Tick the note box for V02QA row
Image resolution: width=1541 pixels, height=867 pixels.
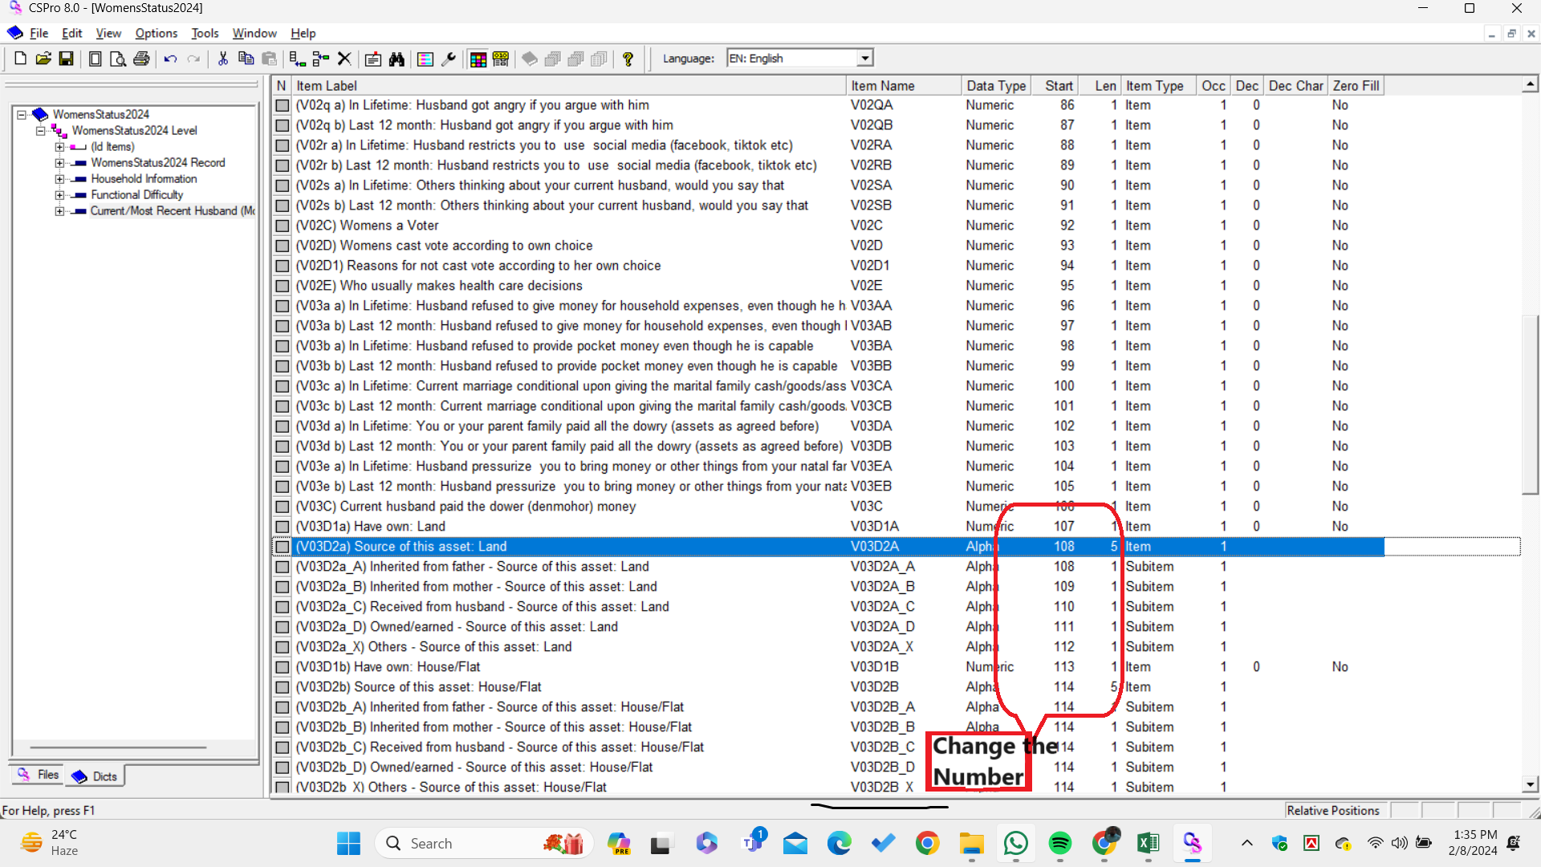click(283, 105)
